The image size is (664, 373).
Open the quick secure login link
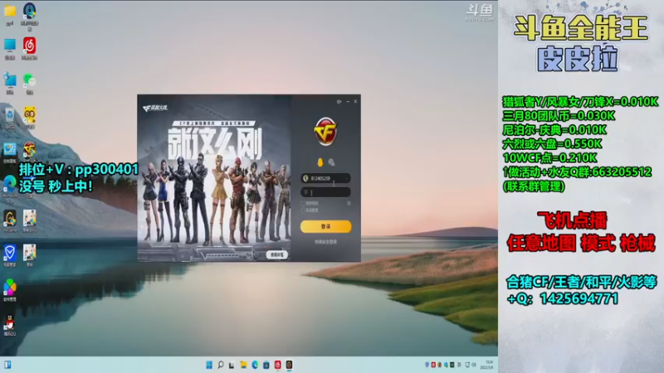[325, 242]
